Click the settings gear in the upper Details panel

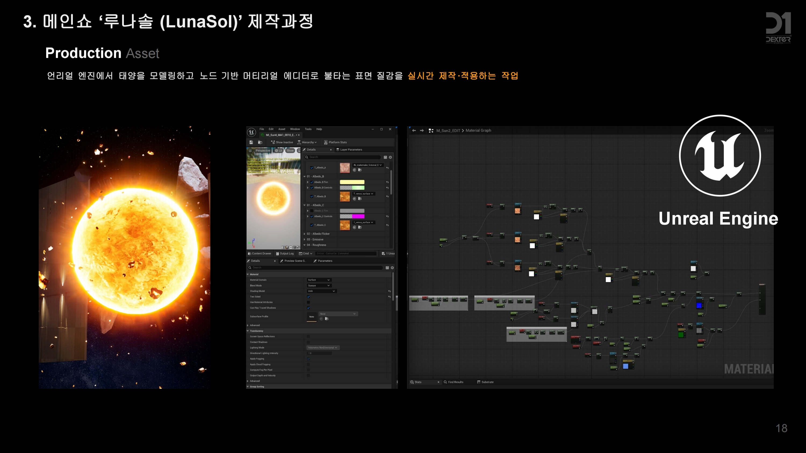[390, 157]
